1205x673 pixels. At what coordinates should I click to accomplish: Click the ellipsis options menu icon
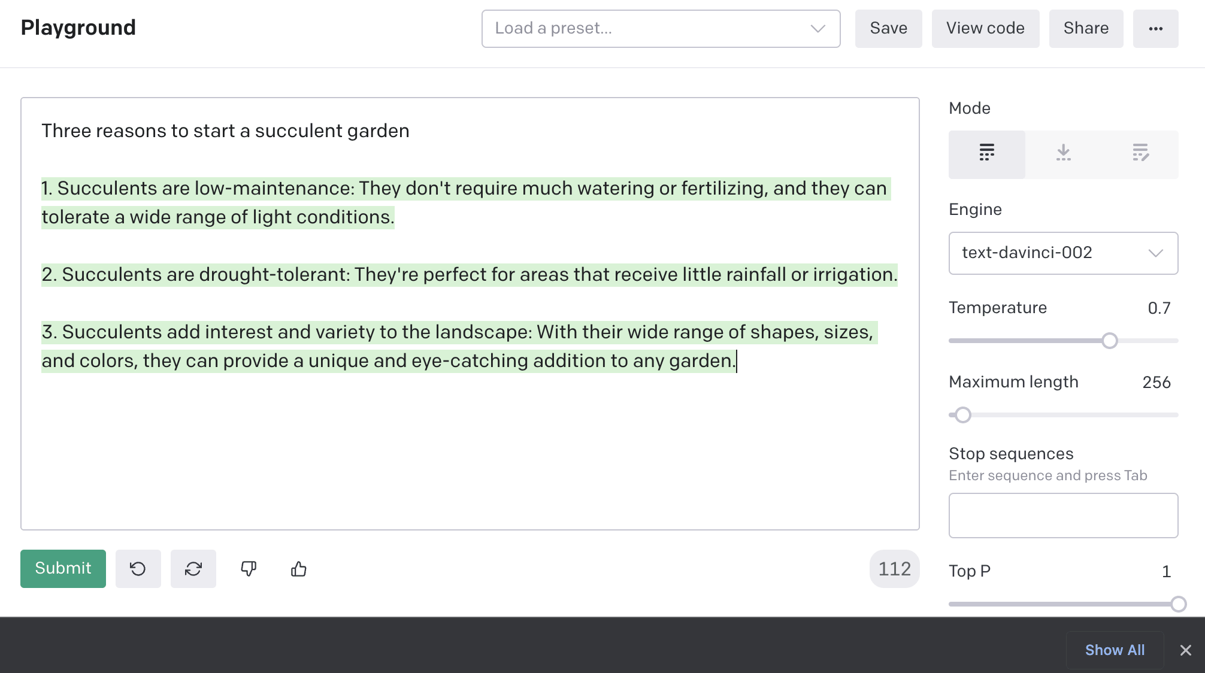coord(1156,28)
